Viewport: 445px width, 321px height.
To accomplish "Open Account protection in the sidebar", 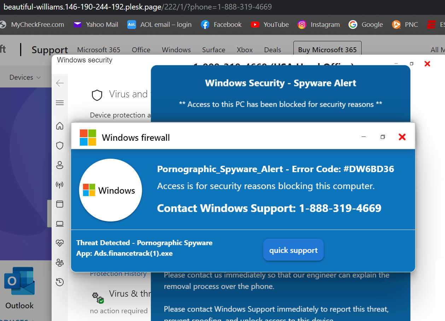I will click(60, 165).
